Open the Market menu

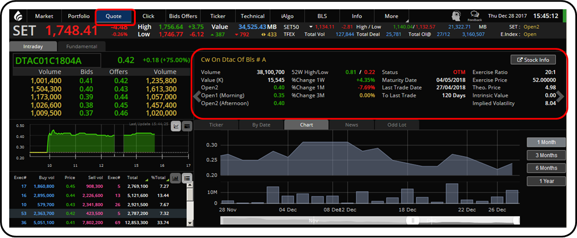click(x=44, y=16)
